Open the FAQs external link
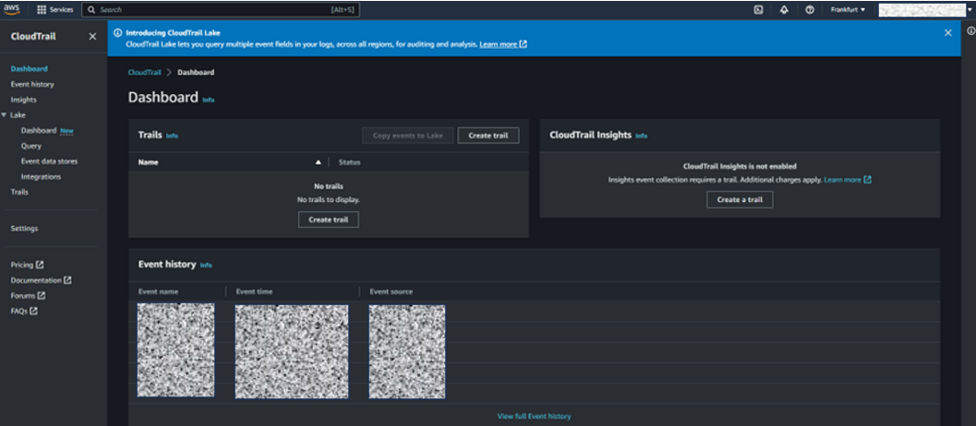 point(24,311)
